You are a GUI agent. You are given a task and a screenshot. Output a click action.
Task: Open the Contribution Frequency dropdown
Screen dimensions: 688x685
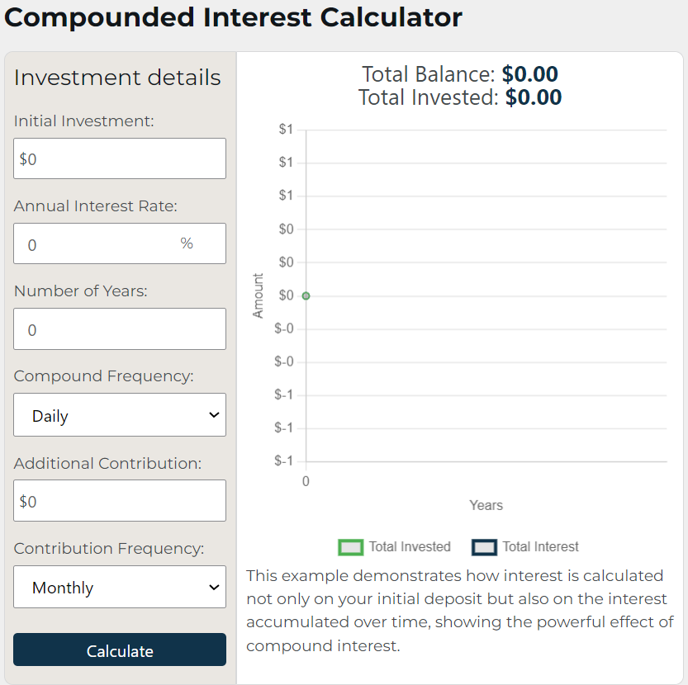click(x=119, y=587)
